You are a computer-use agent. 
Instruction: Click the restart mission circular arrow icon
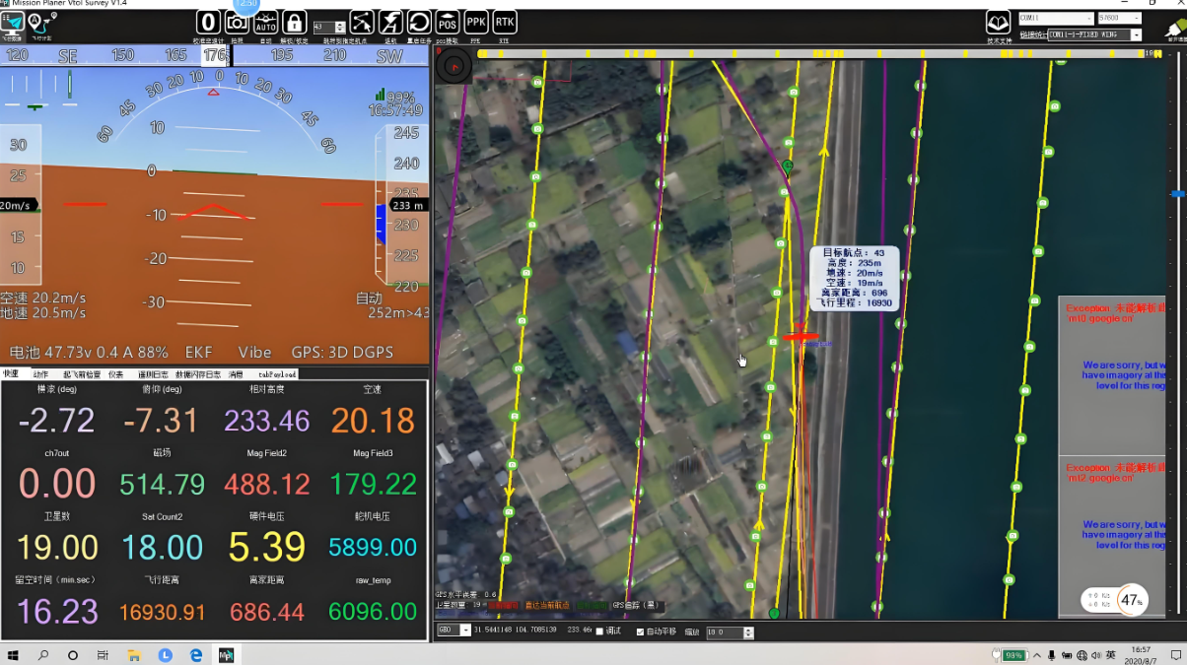coord(419,23)
